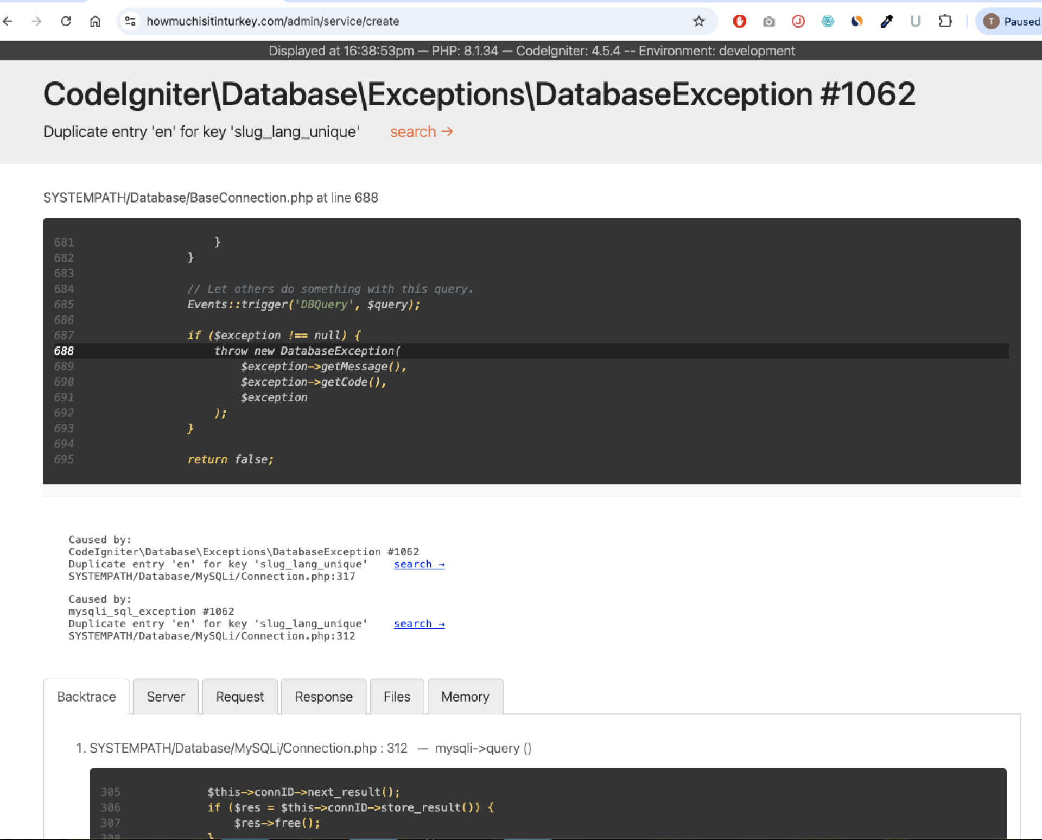Click the Events::trigger code line 685

coord(304,305)
